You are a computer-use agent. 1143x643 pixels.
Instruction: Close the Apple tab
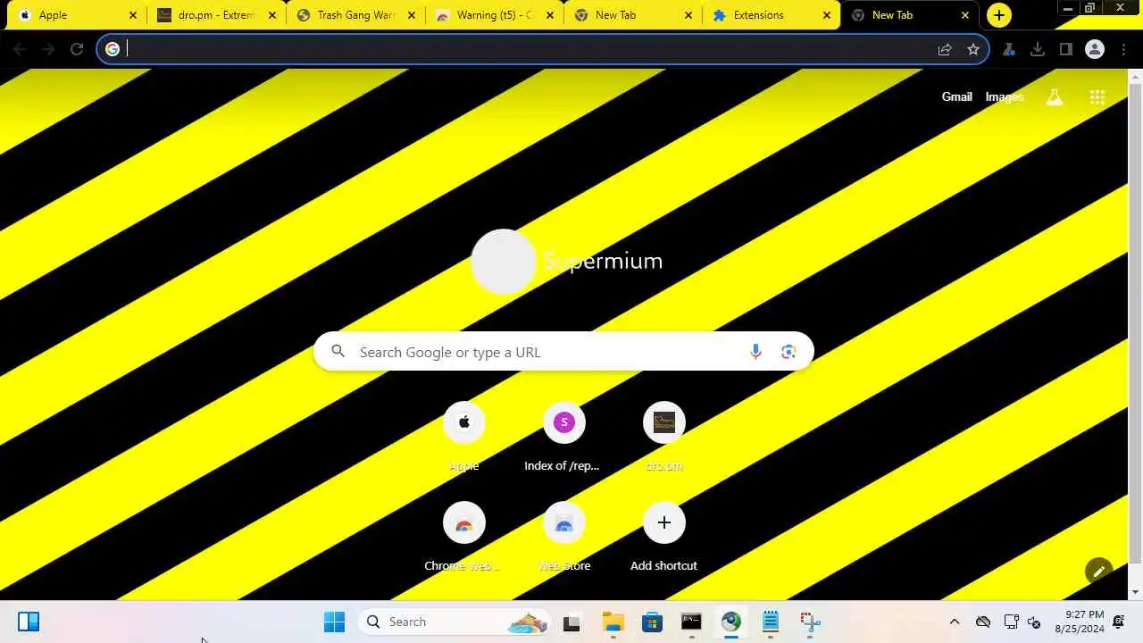[x=133, y=15]
